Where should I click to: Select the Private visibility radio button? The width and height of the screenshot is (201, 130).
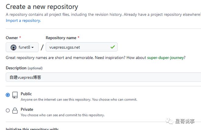8,111
